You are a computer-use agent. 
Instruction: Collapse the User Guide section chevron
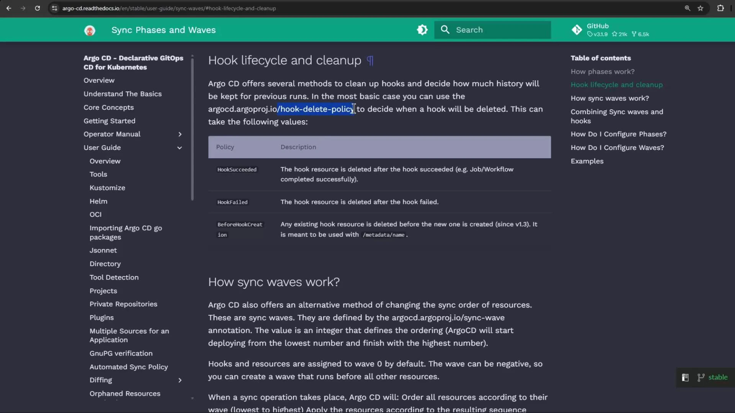(x=180, y=148)
